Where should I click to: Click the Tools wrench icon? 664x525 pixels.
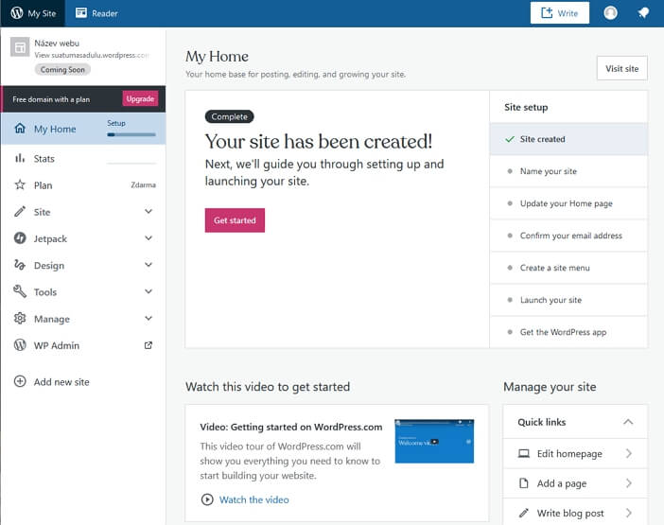20,291
